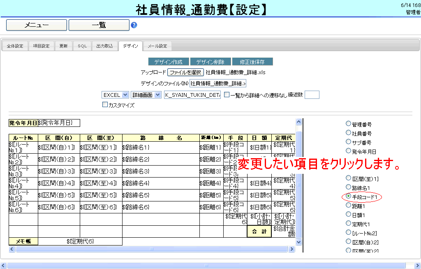
Task: Choose the 距離1 radio button
Action: (349, 205)
